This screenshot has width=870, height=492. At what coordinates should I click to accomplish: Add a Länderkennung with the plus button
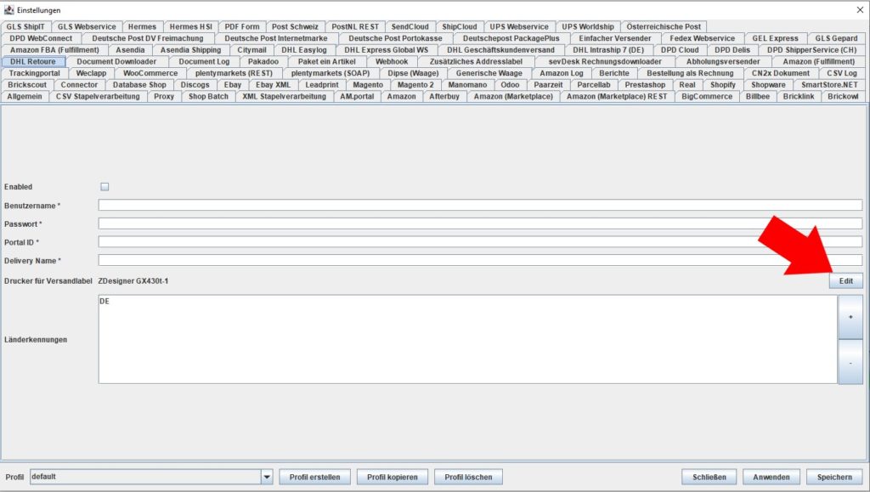pos(850,317)
